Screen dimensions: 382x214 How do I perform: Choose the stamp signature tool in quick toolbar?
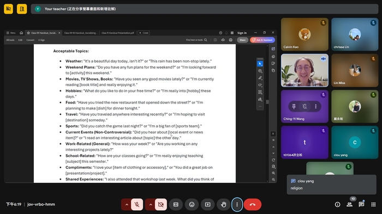(260, 99)
